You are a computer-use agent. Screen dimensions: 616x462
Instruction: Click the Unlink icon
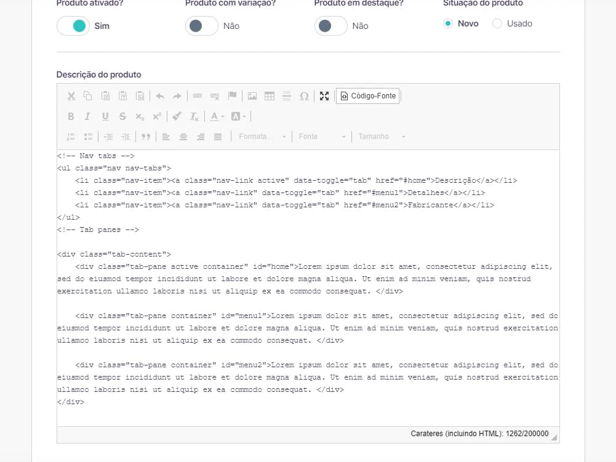point(215,96)
